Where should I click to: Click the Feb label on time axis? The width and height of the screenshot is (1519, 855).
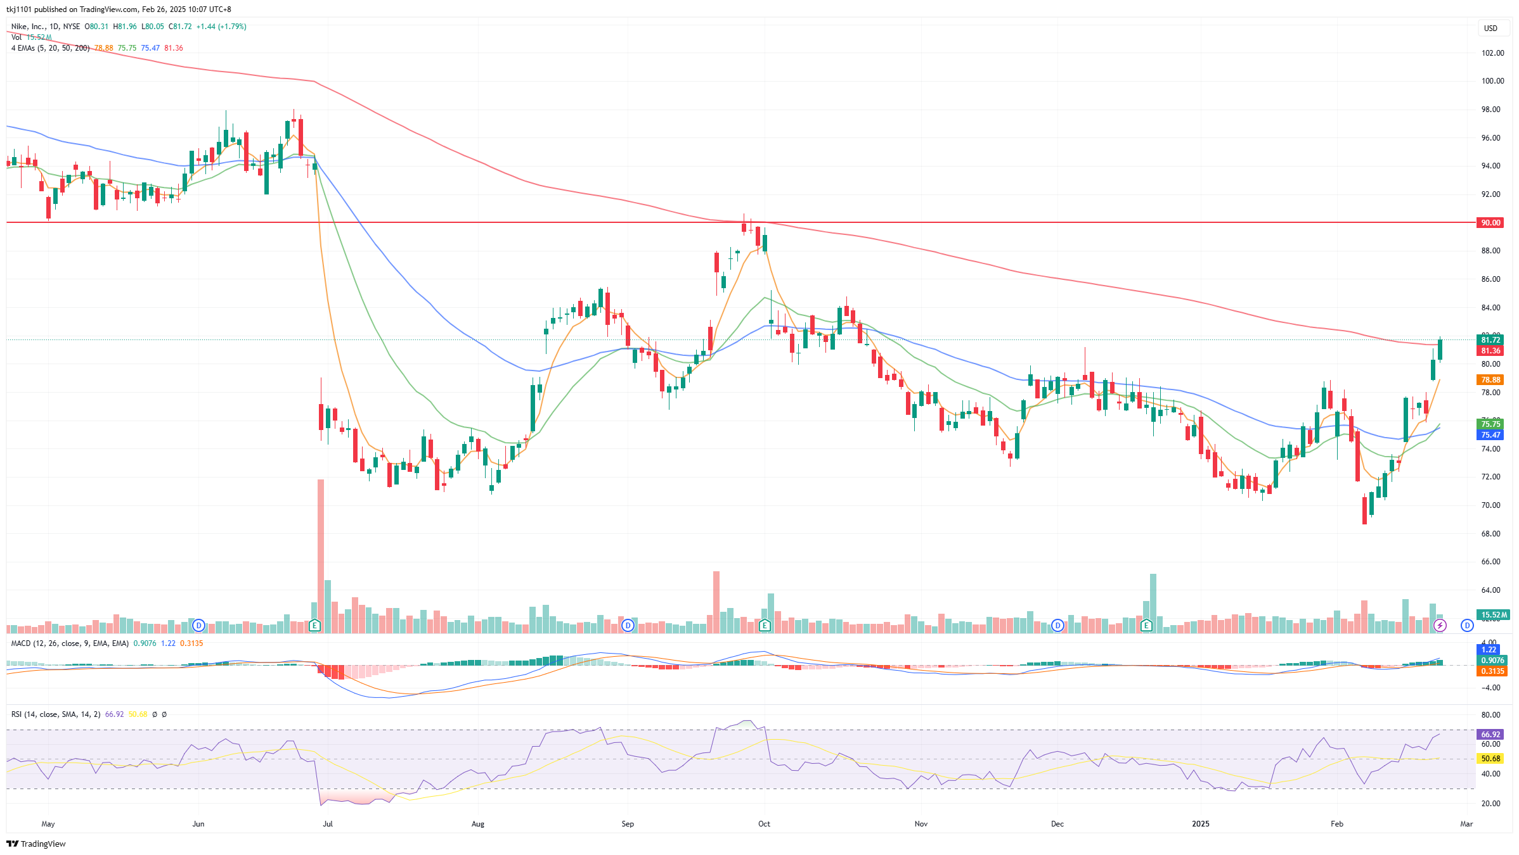tap(1337, 824)
